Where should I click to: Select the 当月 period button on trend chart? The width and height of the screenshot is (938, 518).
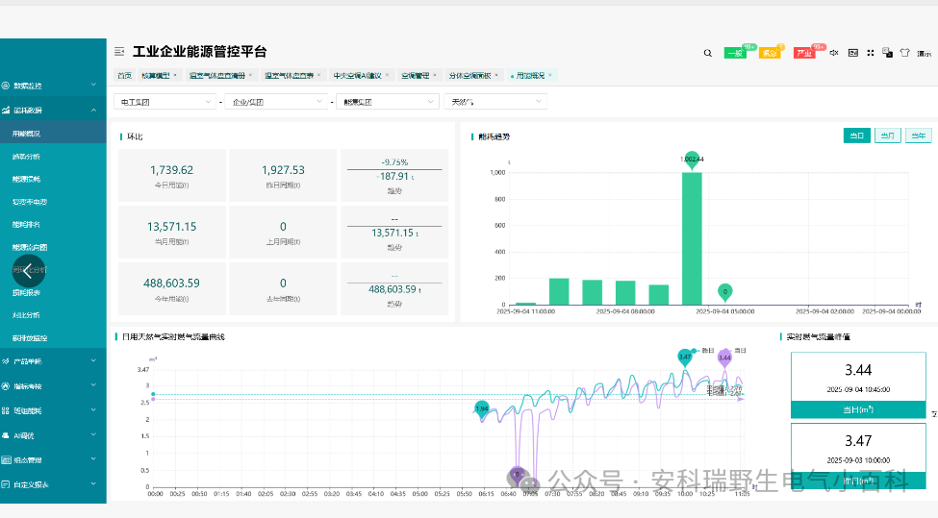pos(887,136)
